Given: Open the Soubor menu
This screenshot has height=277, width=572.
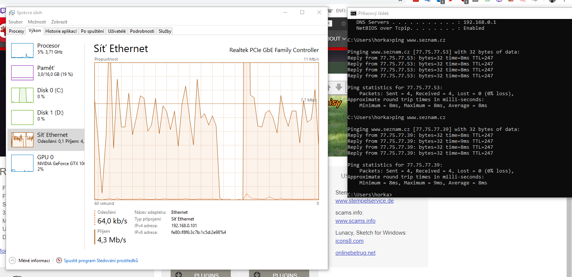Looking at the screenshot, I should tap(16, 22).
